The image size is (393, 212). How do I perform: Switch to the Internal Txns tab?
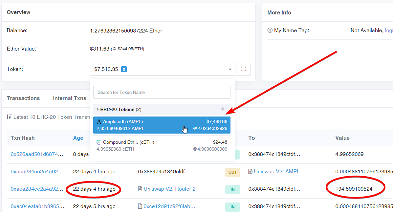pos(69,98)
